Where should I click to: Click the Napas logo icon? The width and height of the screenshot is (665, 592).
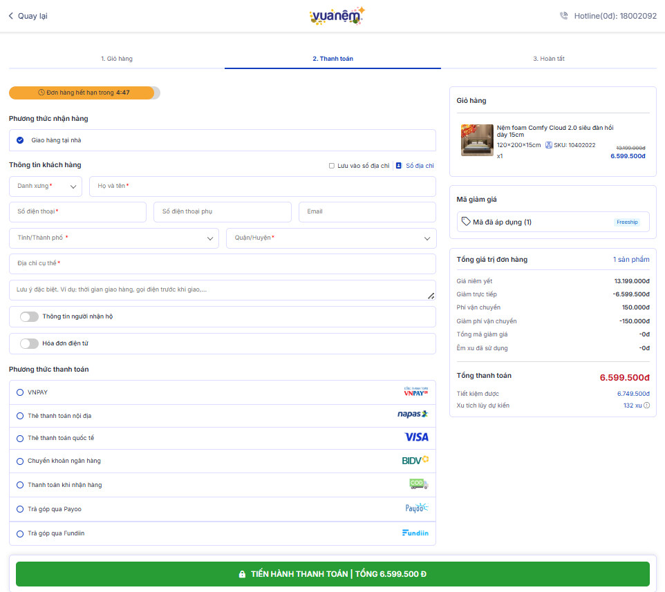point(413,414)
